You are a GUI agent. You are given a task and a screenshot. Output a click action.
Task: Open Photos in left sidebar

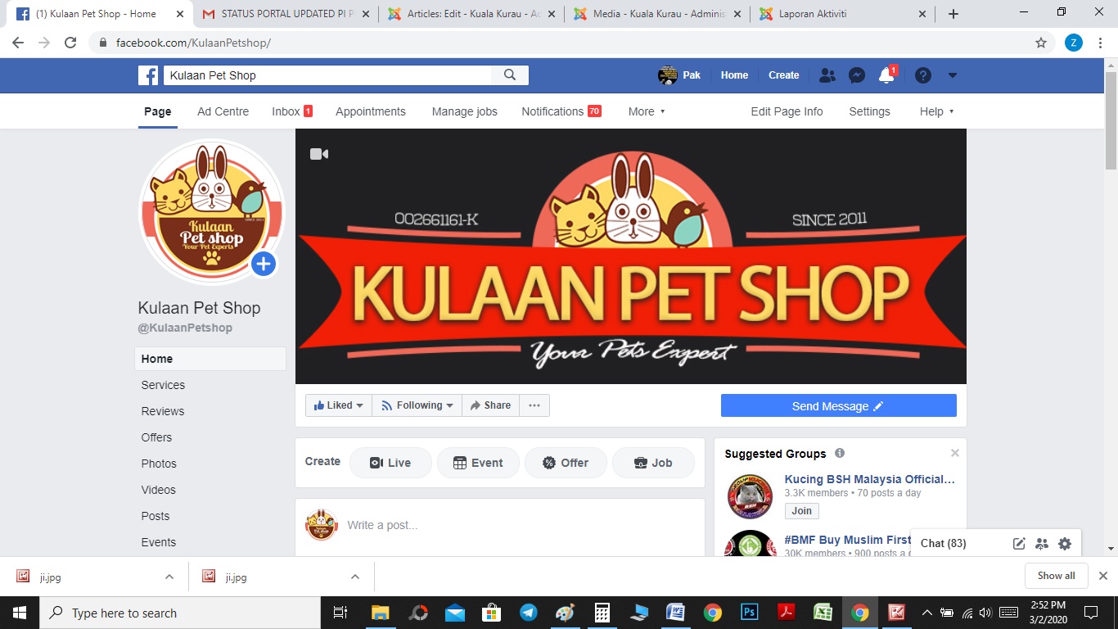click(x=159, y=464)
